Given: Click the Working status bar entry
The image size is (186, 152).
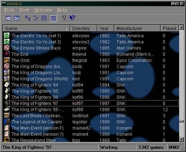Looking at the screenshot, I should (118, 147).
